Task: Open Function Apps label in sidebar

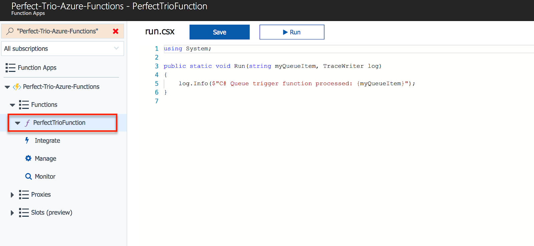Action: point(37,68)
